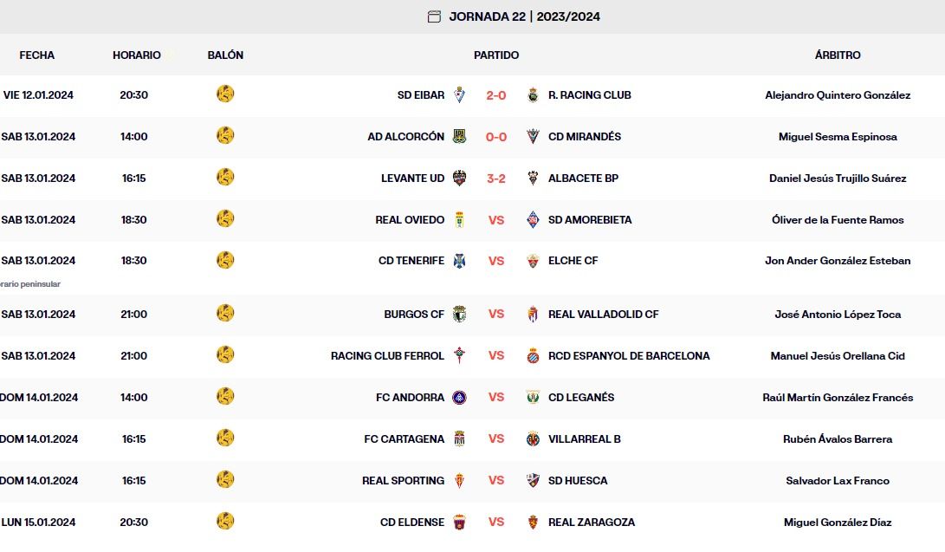
Task: Click the SD Huesca team name
Action: [578, 481]
